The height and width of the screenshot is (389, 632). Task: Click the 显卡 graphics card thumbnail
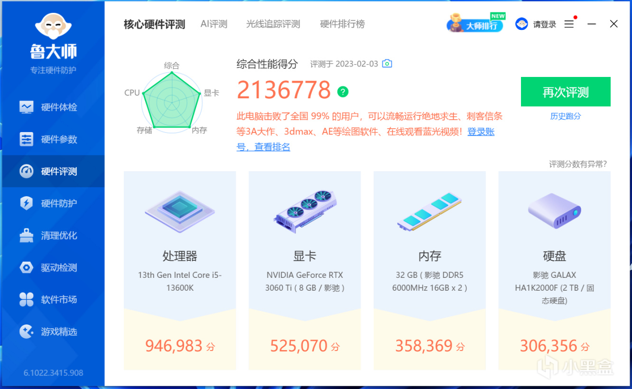tap(305, 210)
